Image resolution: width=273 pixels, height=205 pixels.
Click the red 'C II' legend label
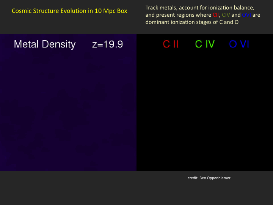[x=171, y=44]
